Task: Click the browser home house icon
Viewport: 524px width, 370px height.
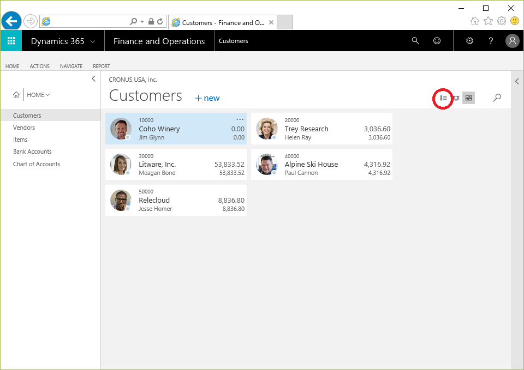Action: pyautogui.click(x=474, y=21)
